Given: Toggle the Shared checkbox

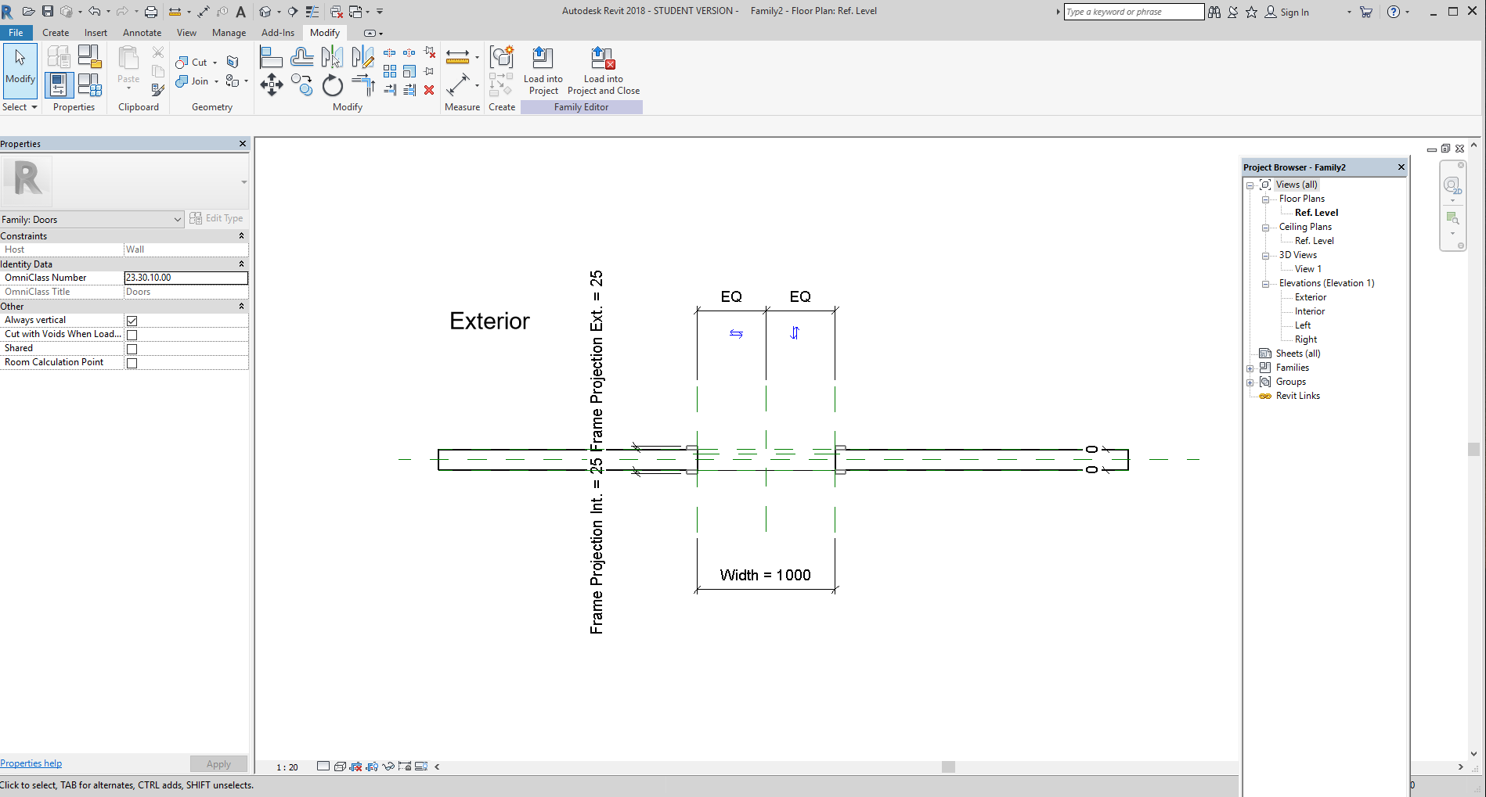Looking at the screenshot, I should tap(132, 349).
